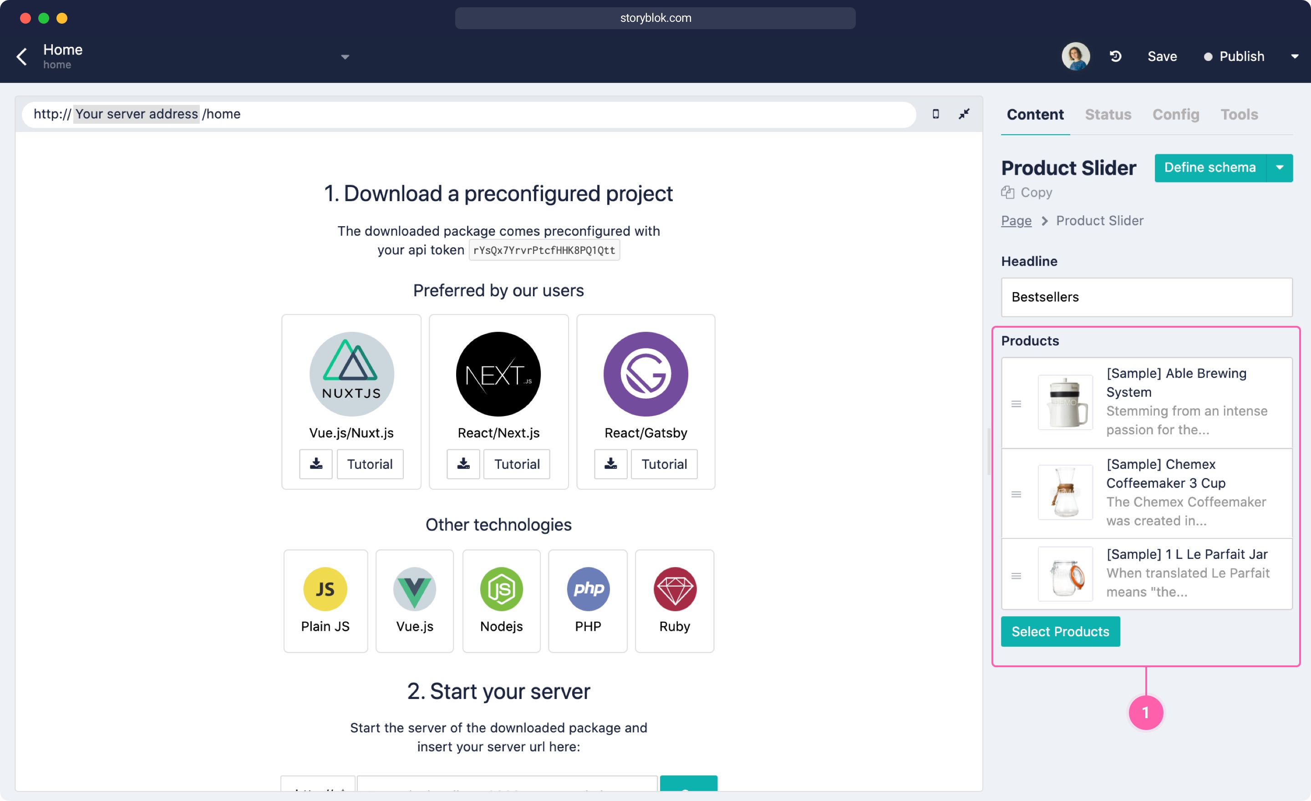This screenshot has width=1311, height=801.
Task: Open the Able Brewing System thumbnail
Action: [1065, 403]
